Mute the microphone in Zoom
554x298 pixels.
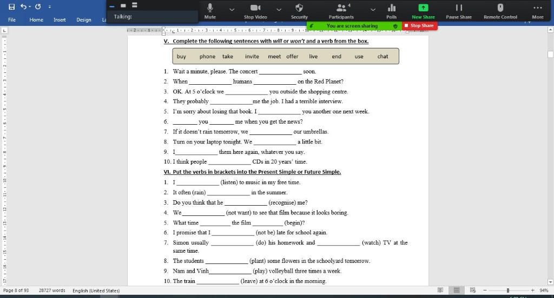click(x=210, y=11)
